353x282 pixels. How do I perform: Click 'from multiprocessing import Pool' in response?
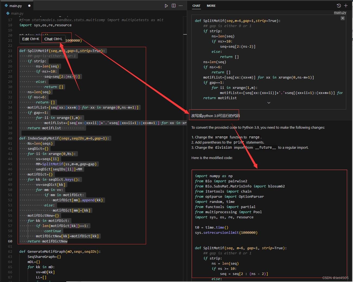coord(228,212)
